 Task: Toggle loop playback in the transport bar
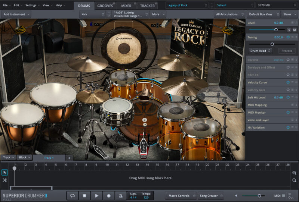(73, 196)
